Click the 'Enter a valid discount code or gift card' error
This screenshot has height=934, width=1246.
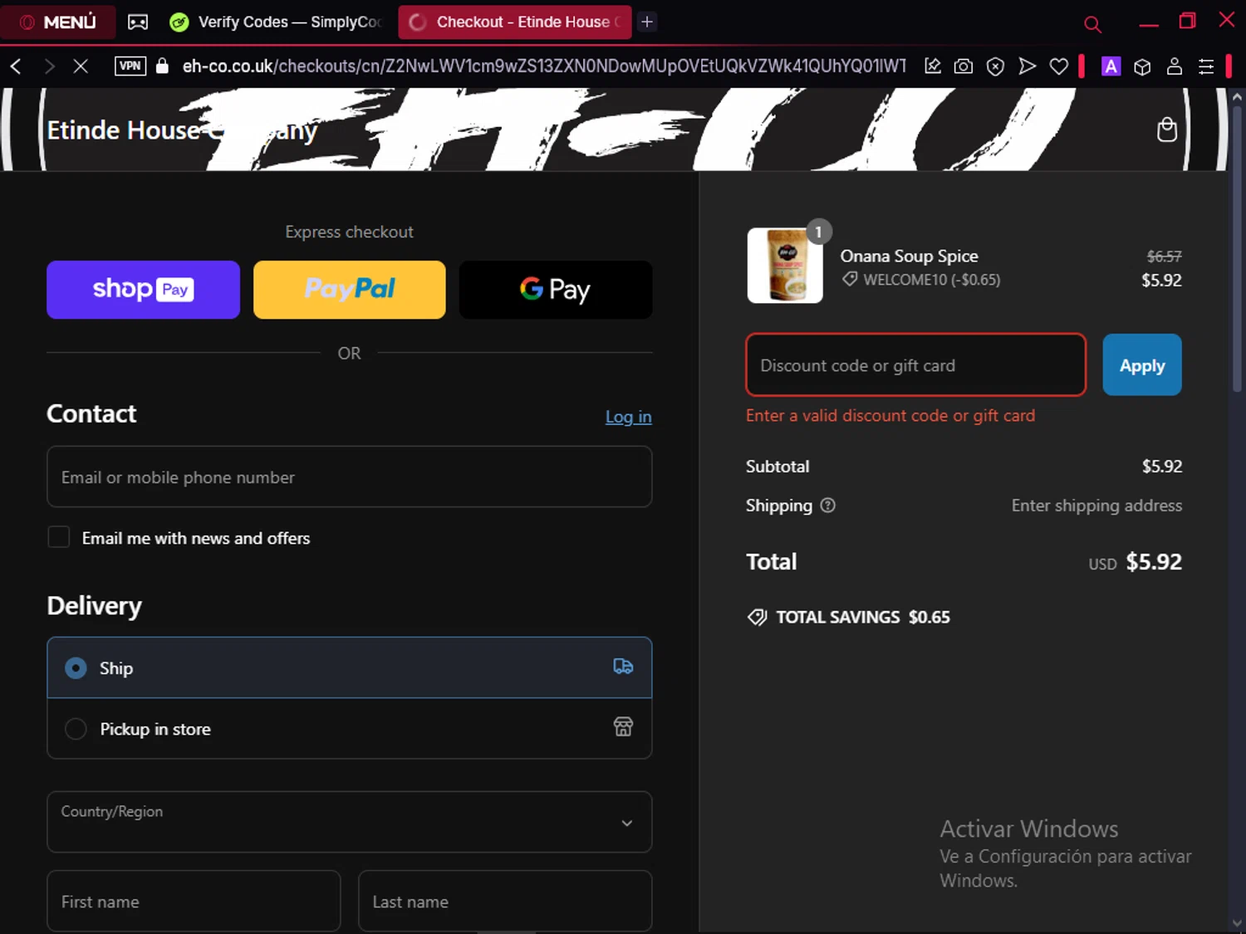(890, 415)
